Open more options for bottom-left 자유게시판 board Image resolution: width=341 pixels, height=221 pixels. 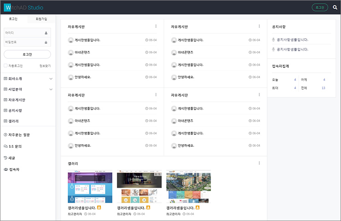pos(156,95)
